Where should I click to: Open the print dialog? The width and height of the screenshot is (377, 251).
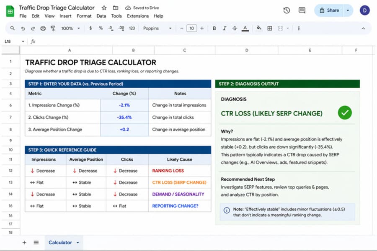coord(43,28)
